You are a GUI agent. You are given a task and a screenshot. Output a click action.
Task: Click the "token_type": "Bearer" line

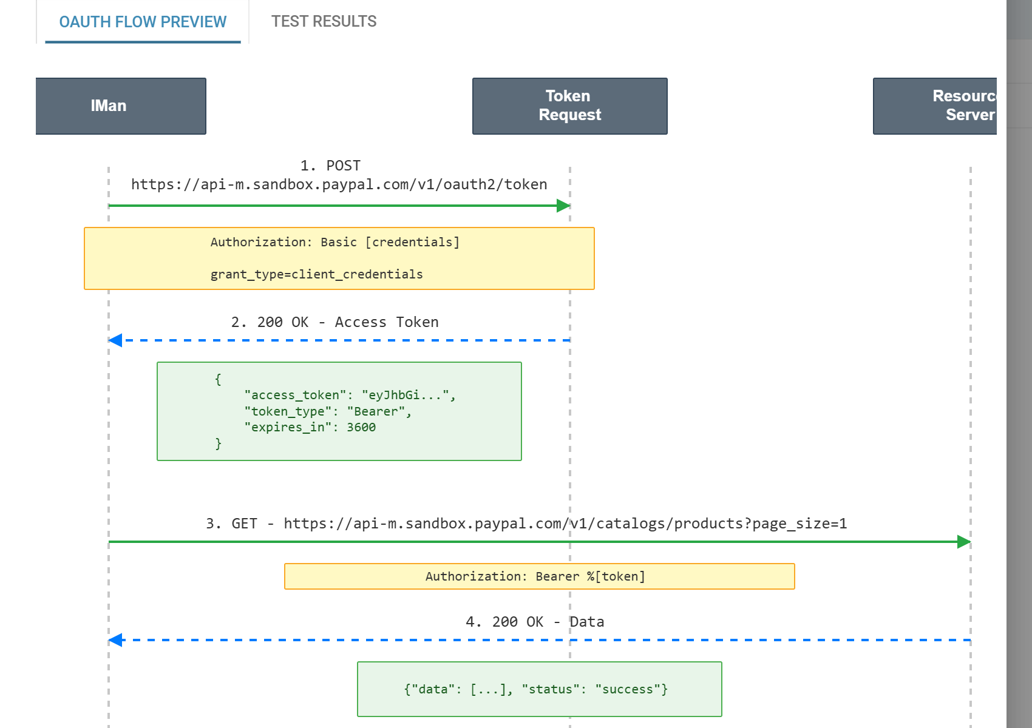328,411
